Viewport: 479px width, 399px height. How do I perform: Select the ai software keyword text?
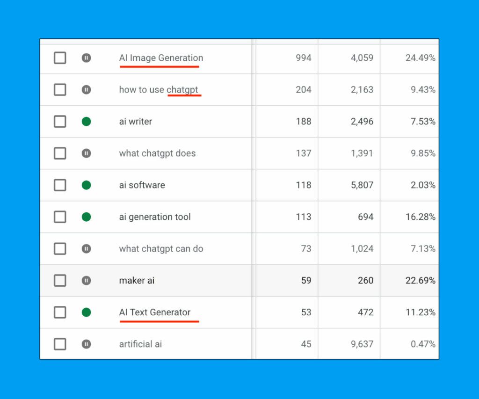[142, 185]
